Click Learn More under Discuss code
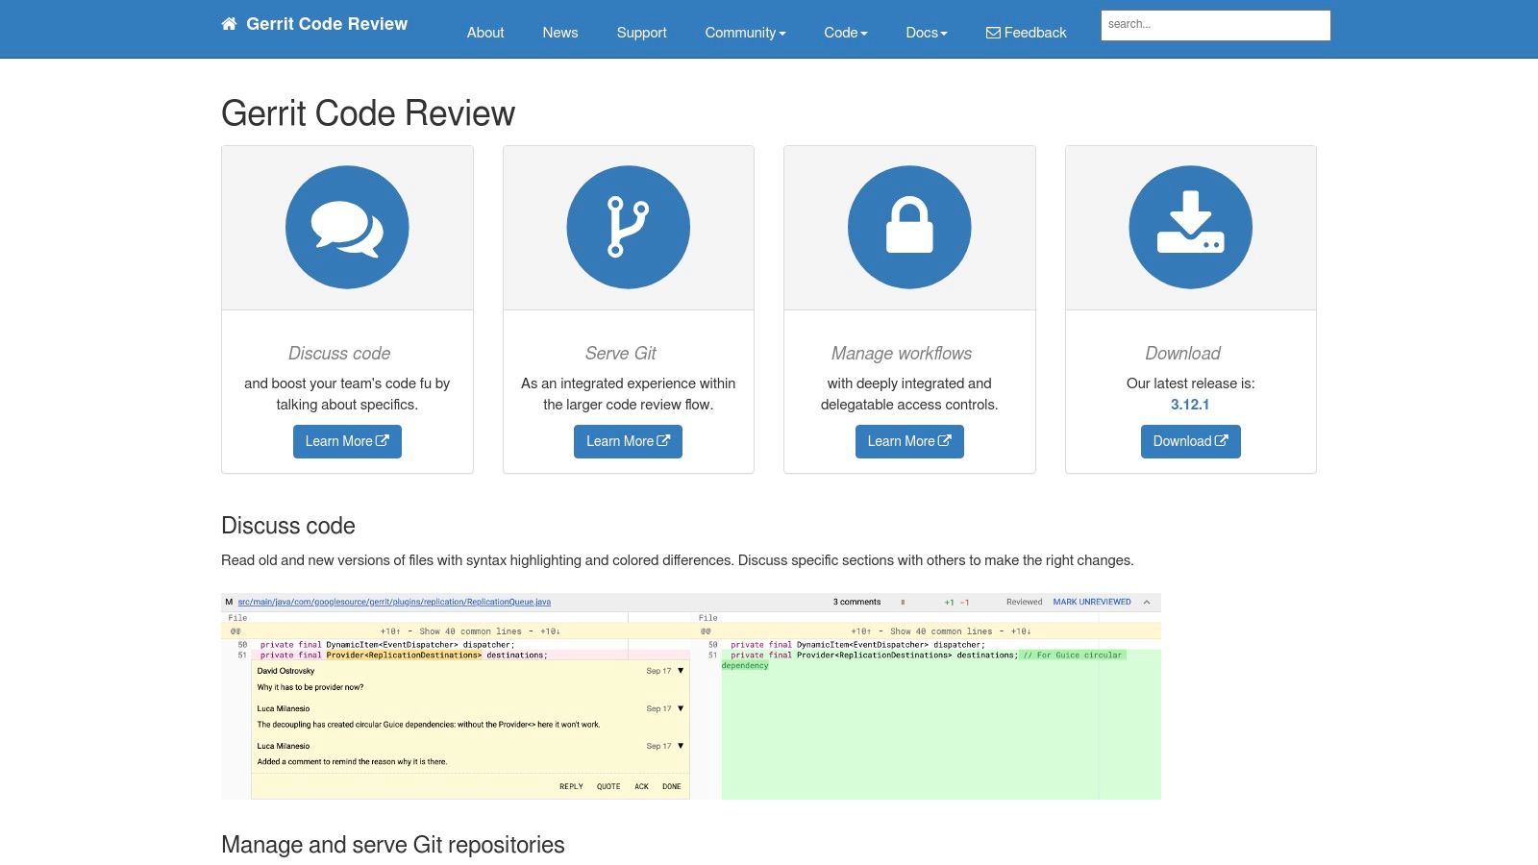Viewport: 1538px width, 865px height. [347, 441]
